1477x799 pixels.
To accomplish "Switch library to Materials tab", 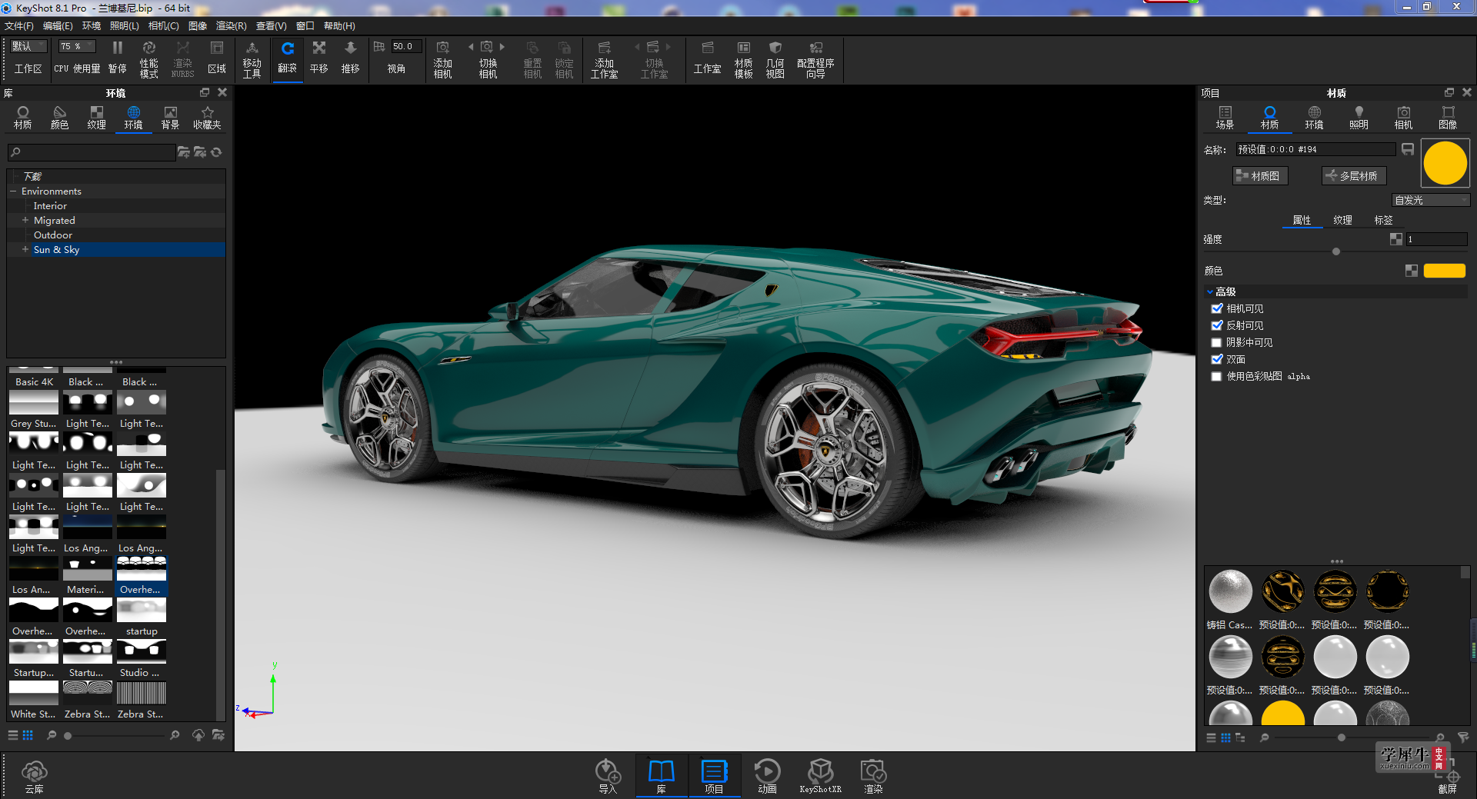I will [23, 118].
